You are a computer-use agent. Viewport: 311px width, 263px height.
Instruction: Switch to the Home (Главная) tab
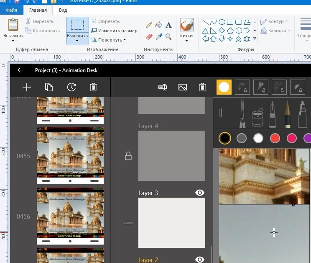tap(38, 10)
